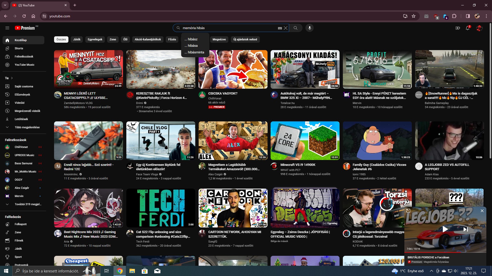
Task: Select the Egyvelegek filter chip
Action: pyautogui.click(x=95, y=39)
